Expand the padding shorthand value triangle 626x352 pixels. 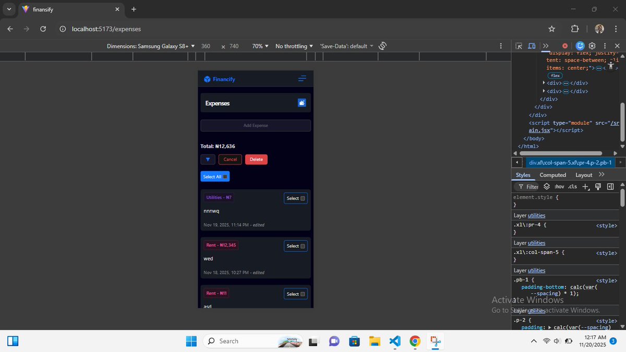[549, 327]
